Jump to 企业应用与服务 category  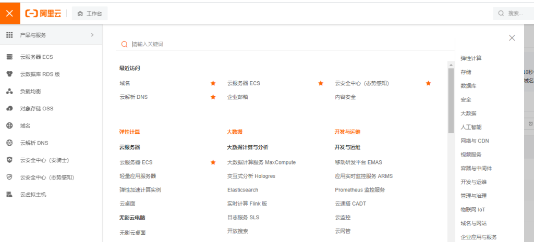(479, 237)
